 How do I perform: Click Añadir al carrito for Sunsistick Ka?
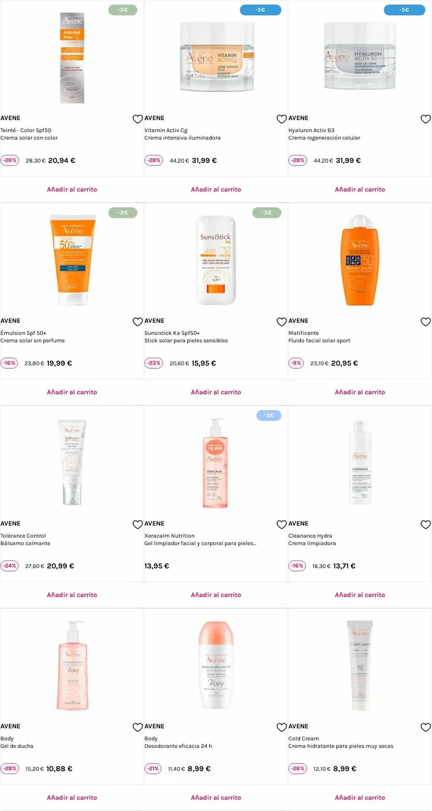point(216,392)
